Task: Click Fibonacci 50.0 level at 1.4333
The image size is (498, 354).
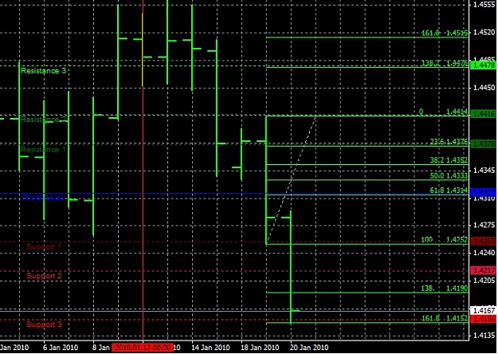Action: click(449, 175)
